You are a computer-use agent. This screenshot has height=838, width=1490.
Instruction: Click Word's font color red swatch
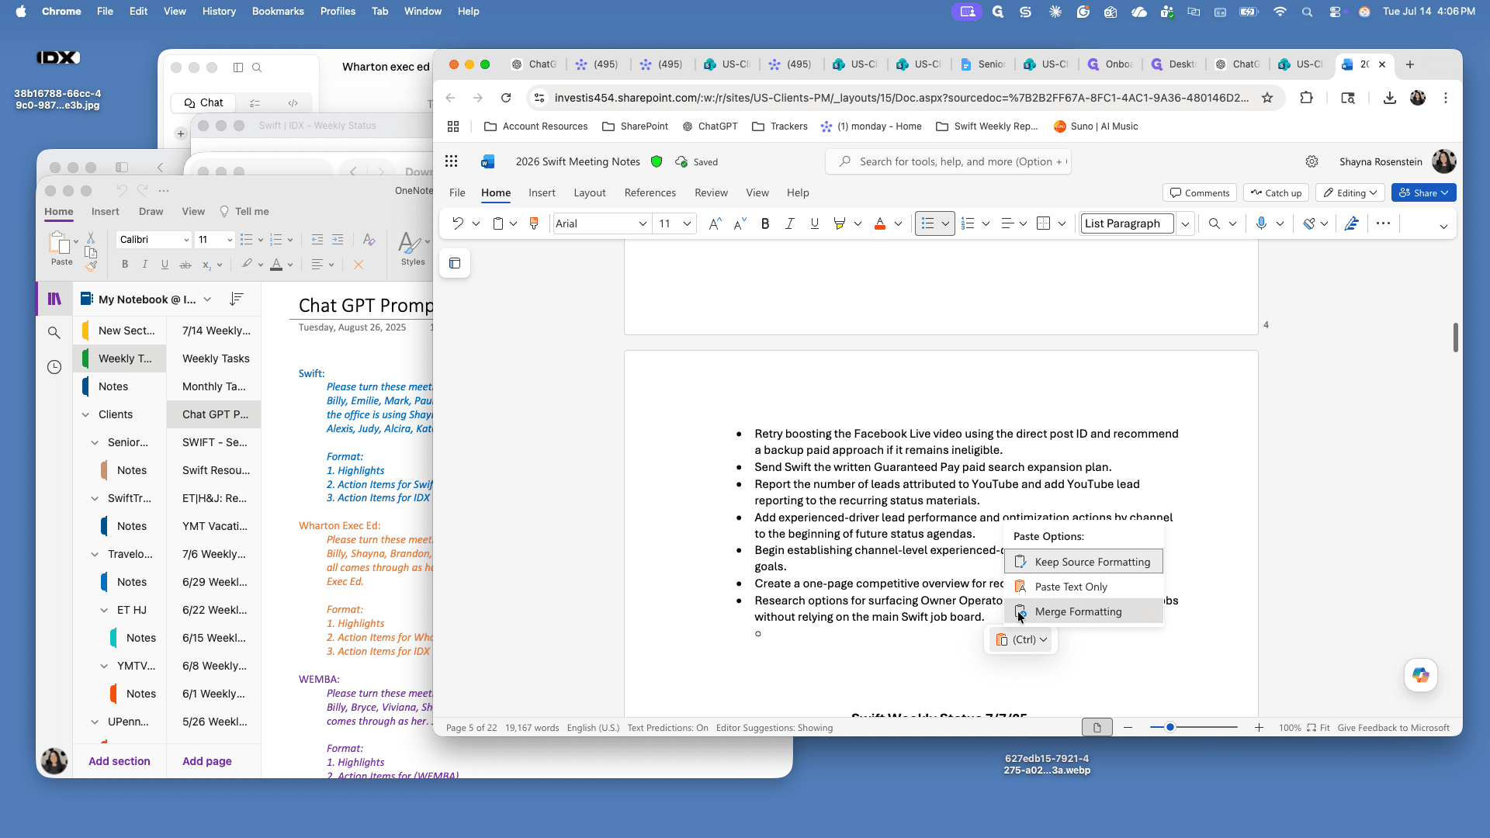coord(880,223)
